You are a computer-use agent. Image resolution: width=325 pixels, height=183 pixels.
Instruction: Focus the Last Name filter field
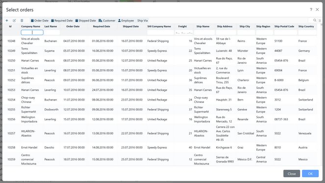tap(52, 32)
